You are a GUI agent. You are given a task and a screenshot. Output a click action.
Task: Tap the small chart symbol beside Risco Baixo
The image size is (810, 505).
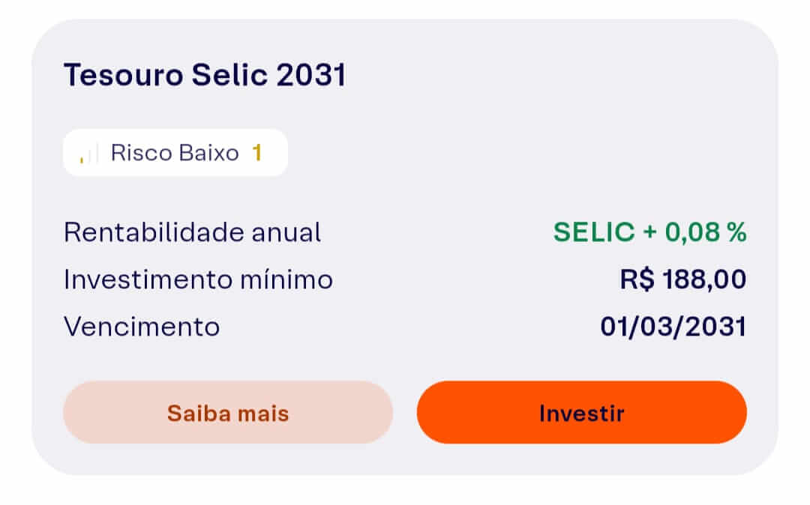(x=88, y=153)
